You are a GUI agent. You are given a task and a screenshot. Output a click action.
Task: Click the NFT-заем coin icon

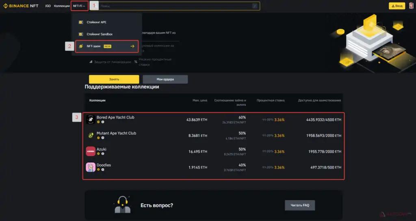[x=81, y=46]
